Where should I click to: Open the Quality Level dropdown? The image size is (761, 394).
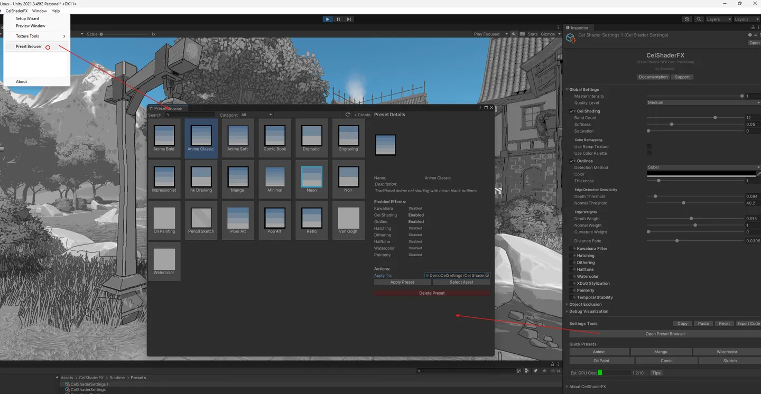703,102
